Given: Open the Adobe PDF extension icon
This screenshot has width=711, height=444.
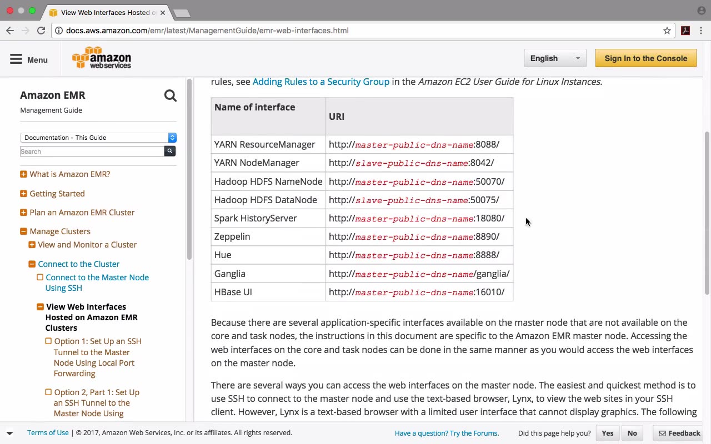Looking at the screenshot, I should point(685,31).
